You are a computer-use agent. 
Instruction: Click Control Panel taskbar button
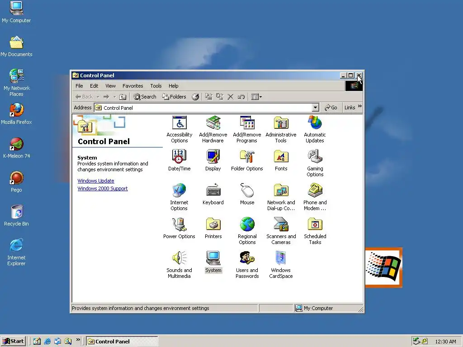coord(122,342)
